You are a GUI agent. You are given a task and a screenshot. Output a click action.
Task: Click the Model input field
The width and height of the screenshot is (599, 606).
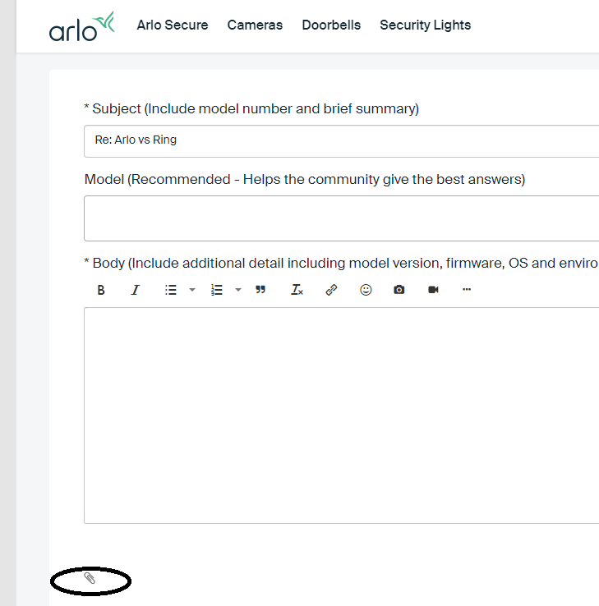[342, 218]
